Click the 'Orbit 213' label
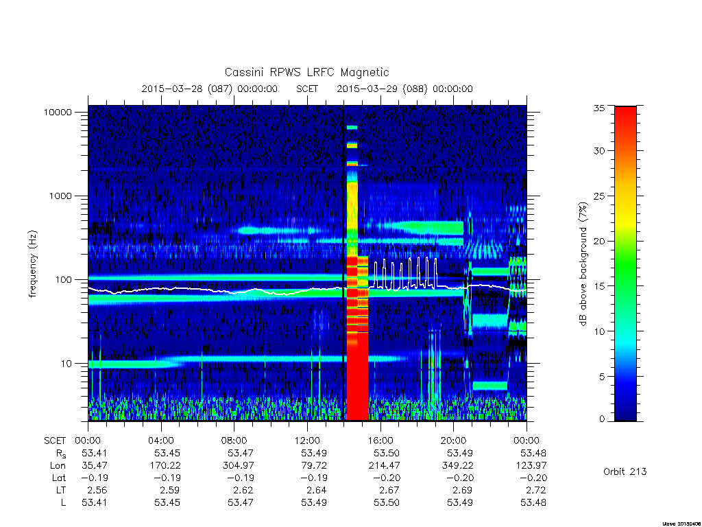This screenshot has width=702, height=527. click(625, 471)
